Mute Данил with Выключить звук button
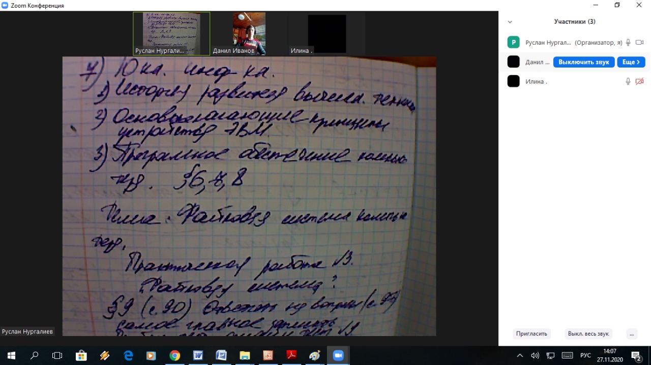 (583, 62)
